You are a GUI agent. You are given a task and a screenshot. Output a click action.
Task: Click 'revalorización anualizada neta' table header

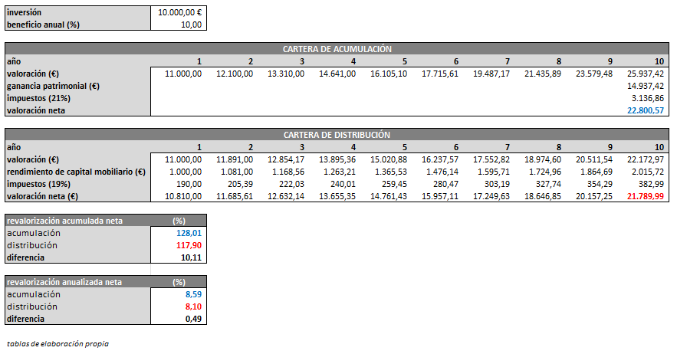pos(64,282)
